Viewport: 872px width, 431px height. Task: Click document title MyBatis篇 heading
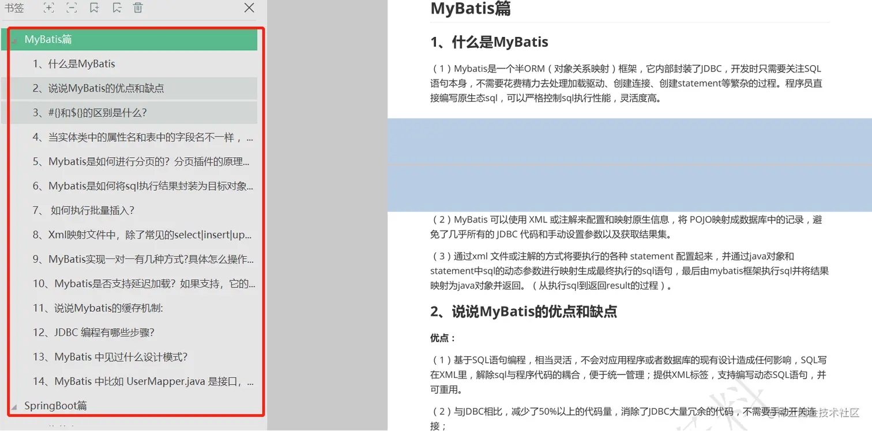point(471,9)
